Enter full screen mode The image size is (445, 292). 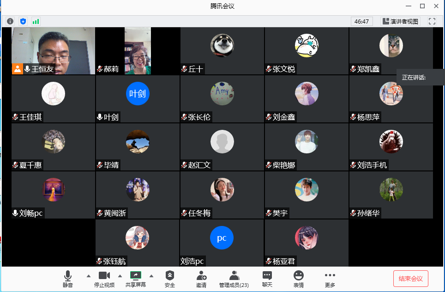coord(432,21)
